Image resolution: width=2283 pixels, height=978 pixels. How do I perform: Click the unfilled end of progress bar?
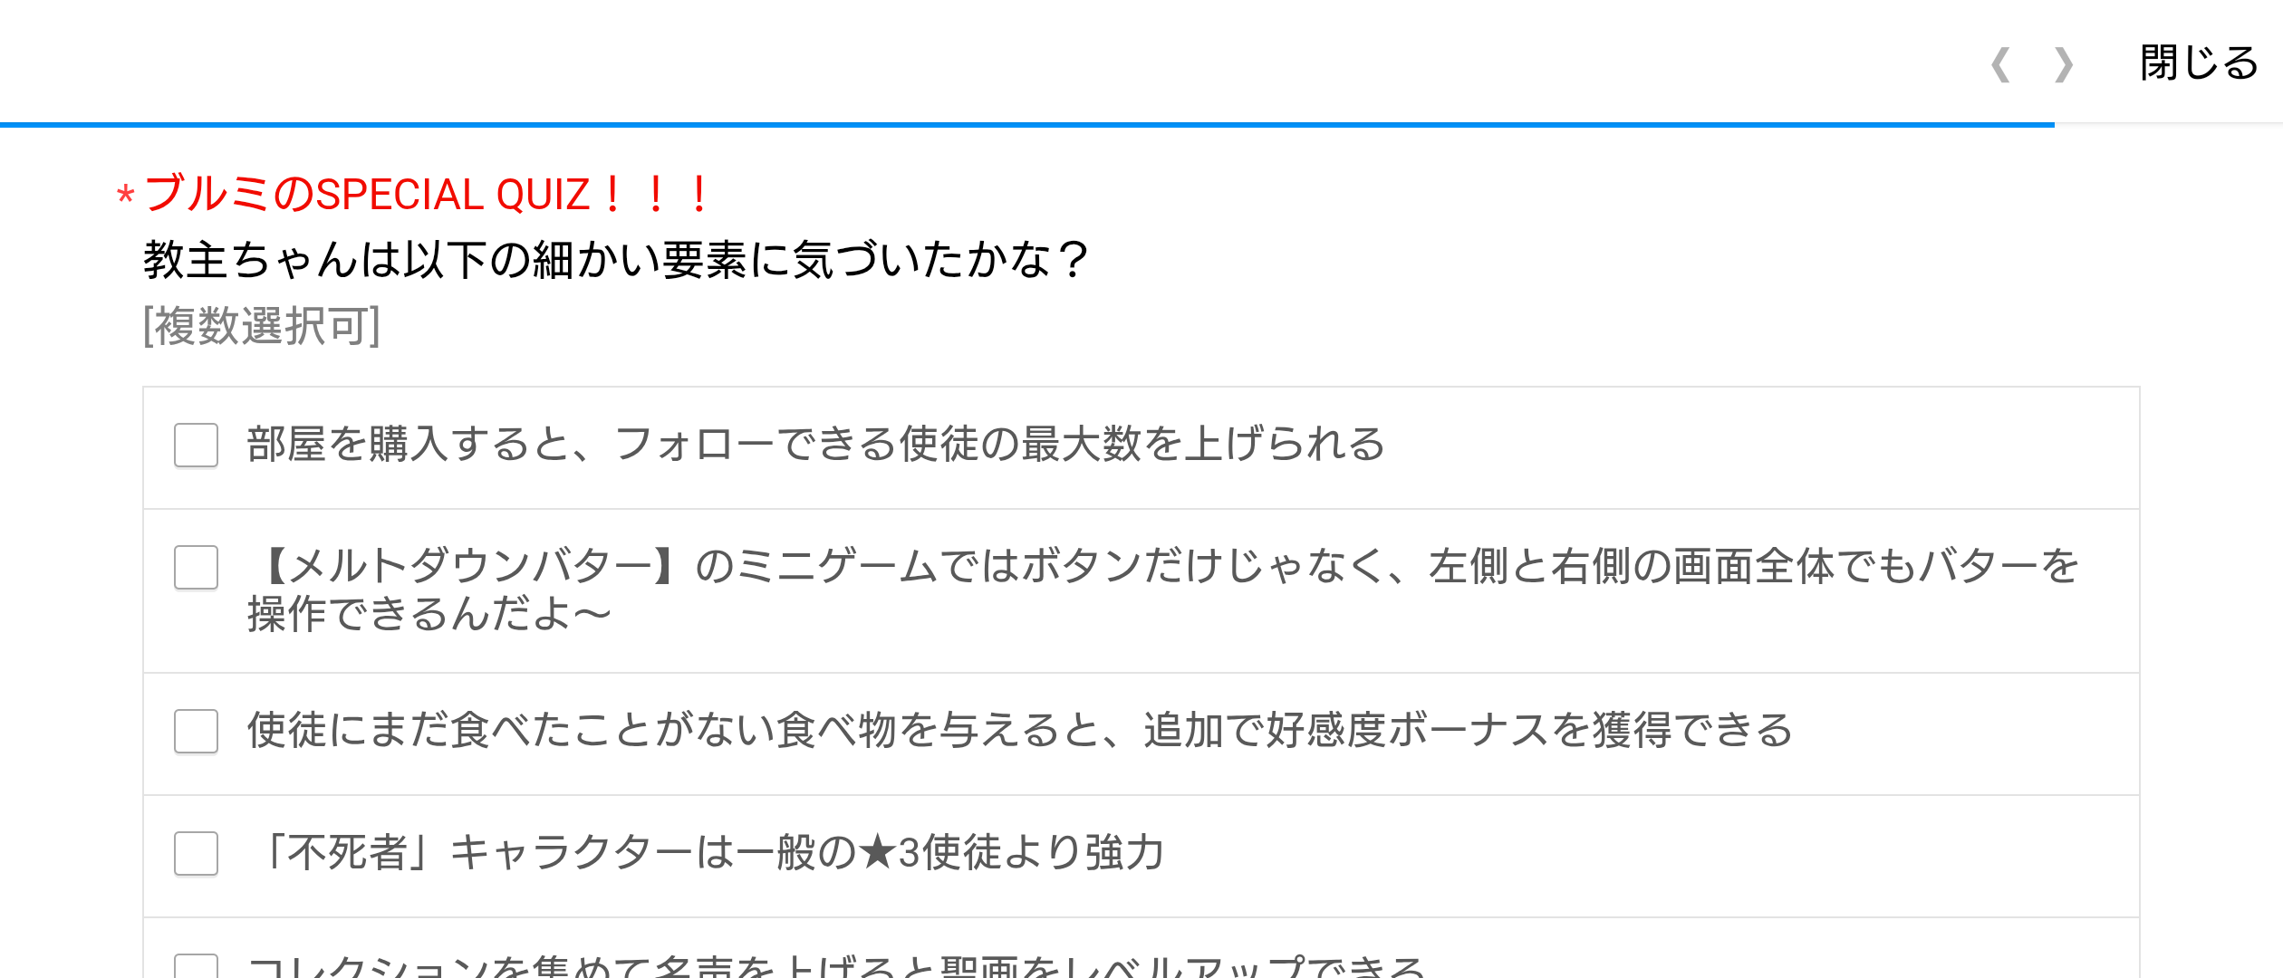pyautogui.click(x=2167, y=124)
